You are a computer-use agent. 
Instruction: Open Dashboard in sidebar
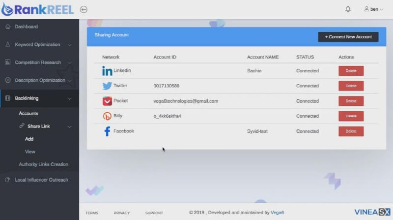pyautogui.click(x=27, y=27)
